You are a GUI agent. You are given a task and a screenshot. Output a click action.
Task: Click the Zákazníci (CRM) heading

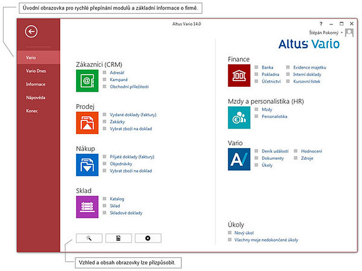[x=99, y=64]
